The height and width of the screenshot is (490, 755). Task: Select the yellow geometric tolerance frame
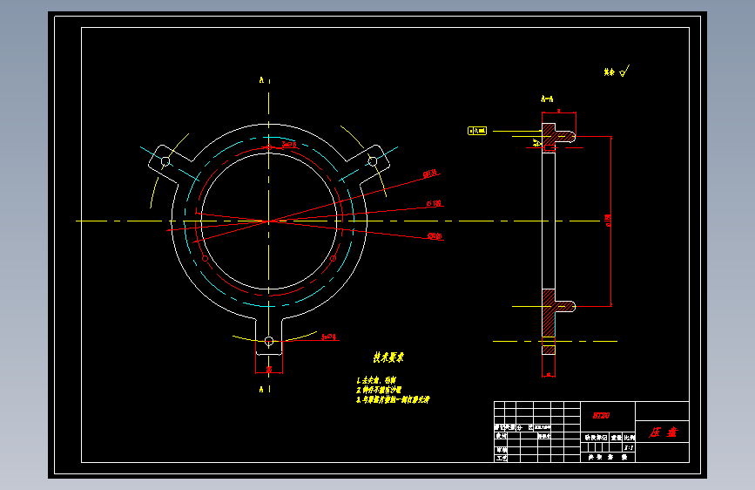pos(477,131)
